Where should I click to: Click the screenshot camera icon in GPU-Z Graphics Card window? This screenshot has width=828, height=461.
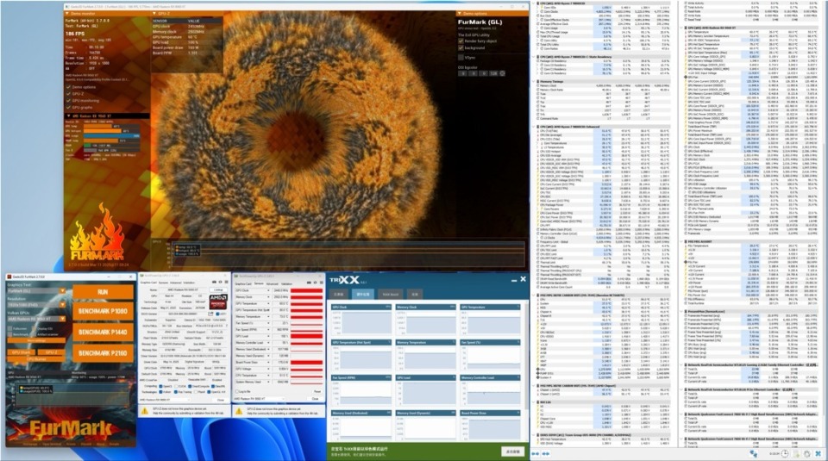tap(214, 282)
